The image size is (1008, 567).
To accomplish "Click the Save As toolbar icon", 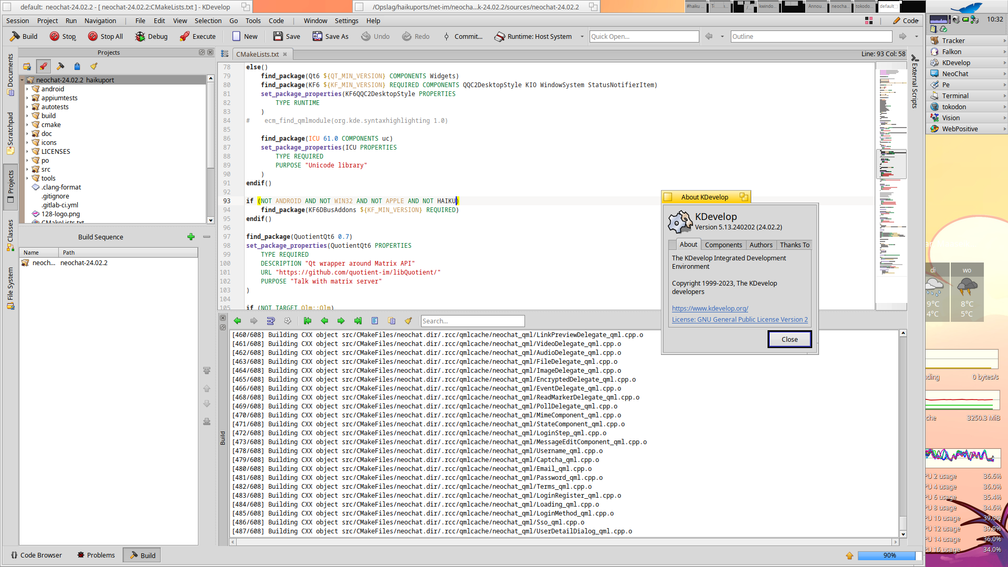I will [317, 36].
